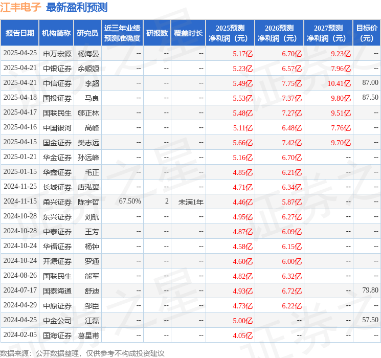Select date cell 2024-08-26

(x=20, y=275)
